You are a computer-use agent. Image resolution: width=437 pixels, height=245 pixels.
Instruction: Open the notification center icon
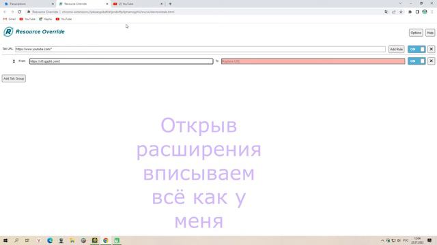(429, 240)
